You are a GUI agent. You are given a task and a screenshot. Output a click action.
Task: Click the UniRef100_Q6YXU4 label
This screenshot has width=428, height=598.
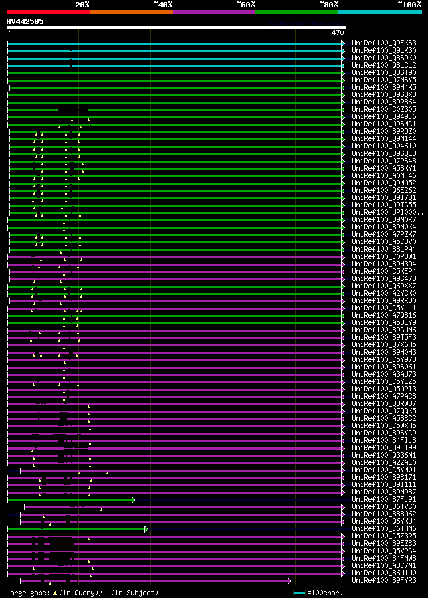(384, 521)
